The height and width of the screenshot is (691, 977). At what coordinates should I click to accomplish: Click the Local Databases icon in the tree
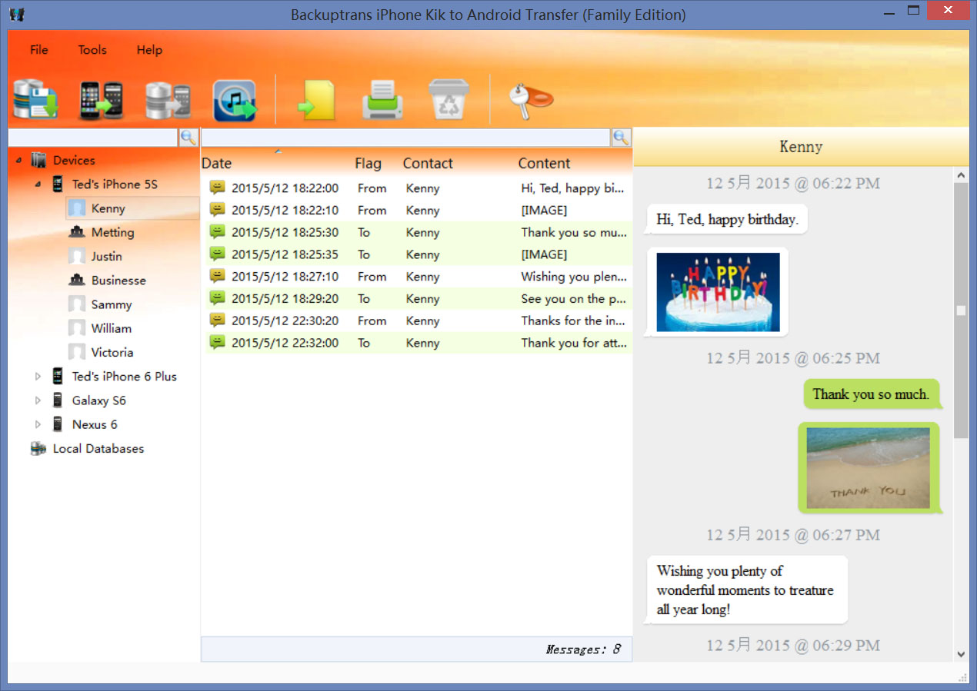point(38,449)
